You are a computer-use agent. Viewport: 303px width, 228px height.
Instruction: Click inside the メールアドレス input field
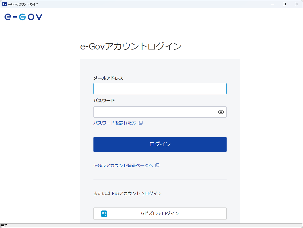(160, 88)
